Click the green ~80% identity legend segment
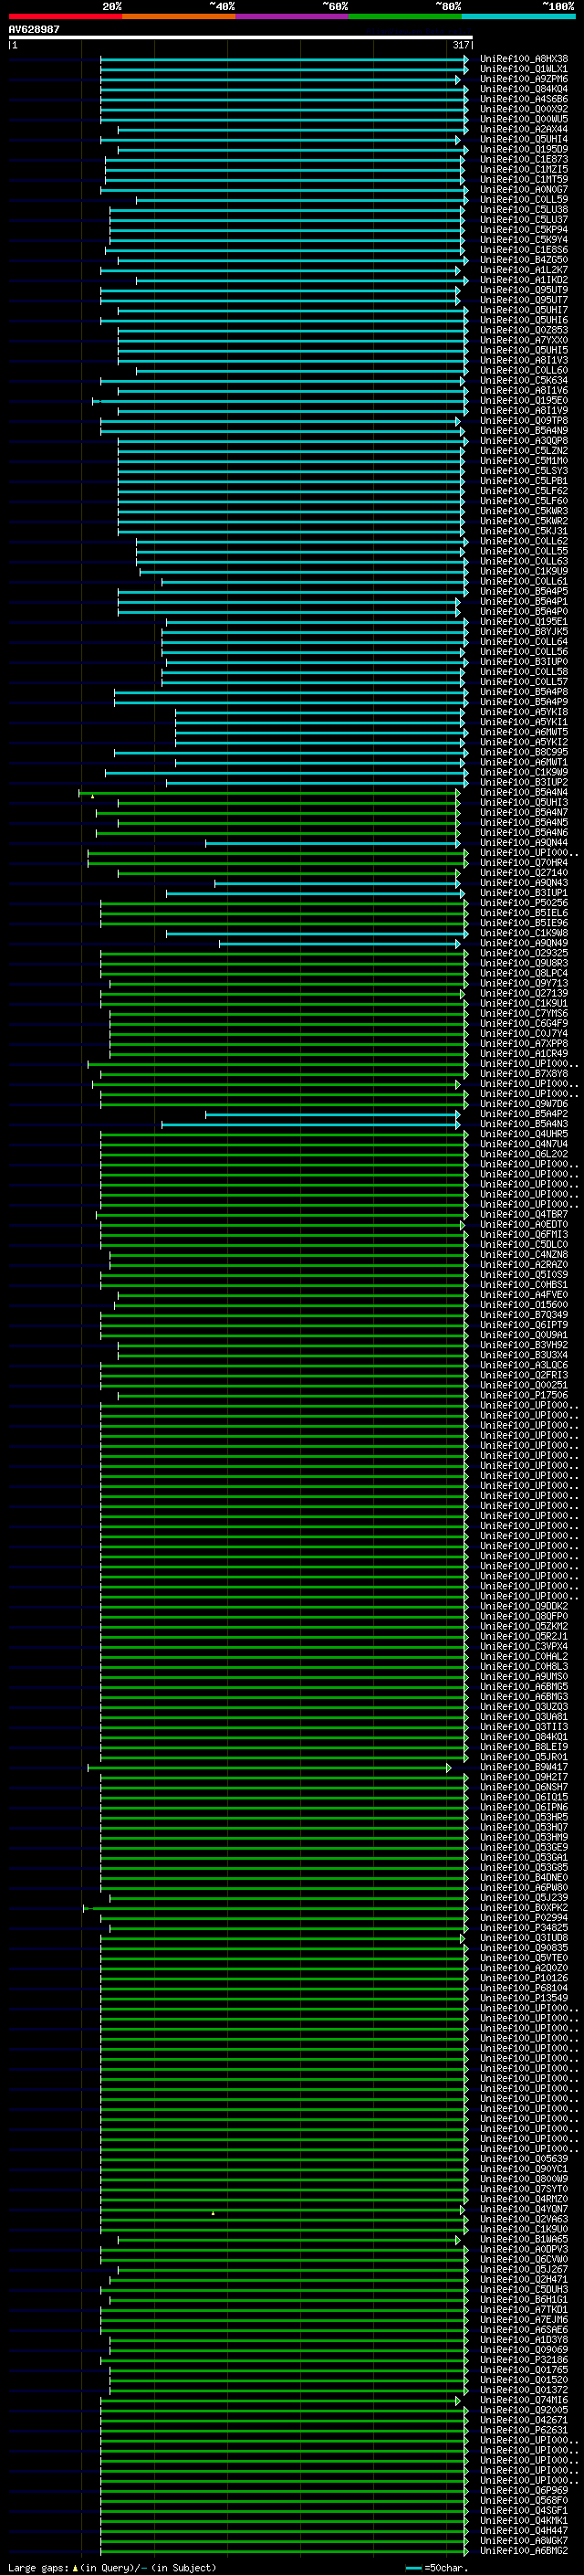584x2575 pixels. tap(405, 16)
